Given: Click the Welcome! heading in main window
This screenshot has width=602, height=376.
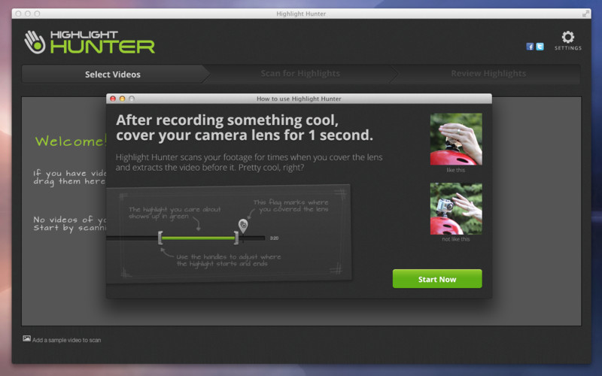Looking at the screenshot, I should click(x=71, y=141).
